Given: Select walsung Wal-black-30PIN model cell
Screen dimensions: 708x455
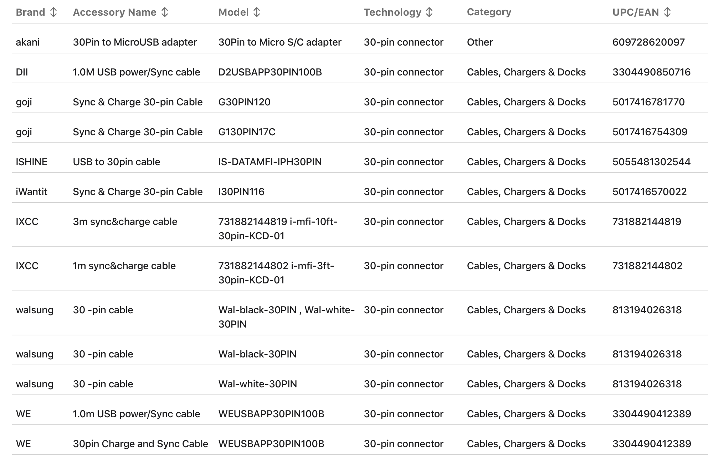Looking at the screenshot, I should pyautogui.click(x=257, y=354).
